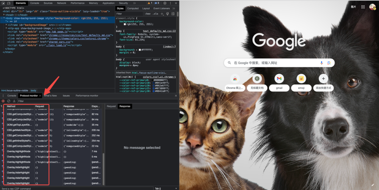The width and height of the screenshot is (379, 190).
Task: Toggle the computed styles sidebar icon
Action: pos(173,14)
